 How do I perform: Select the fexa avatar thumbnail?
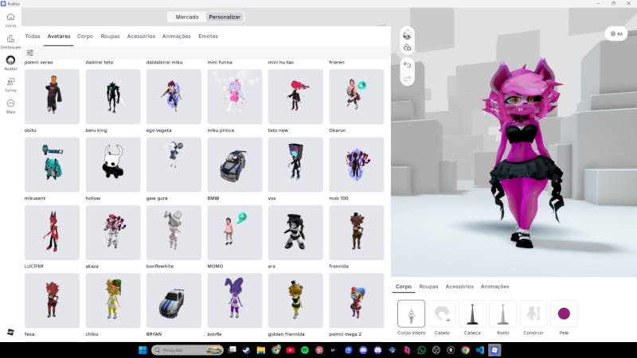tap(52, 301)
